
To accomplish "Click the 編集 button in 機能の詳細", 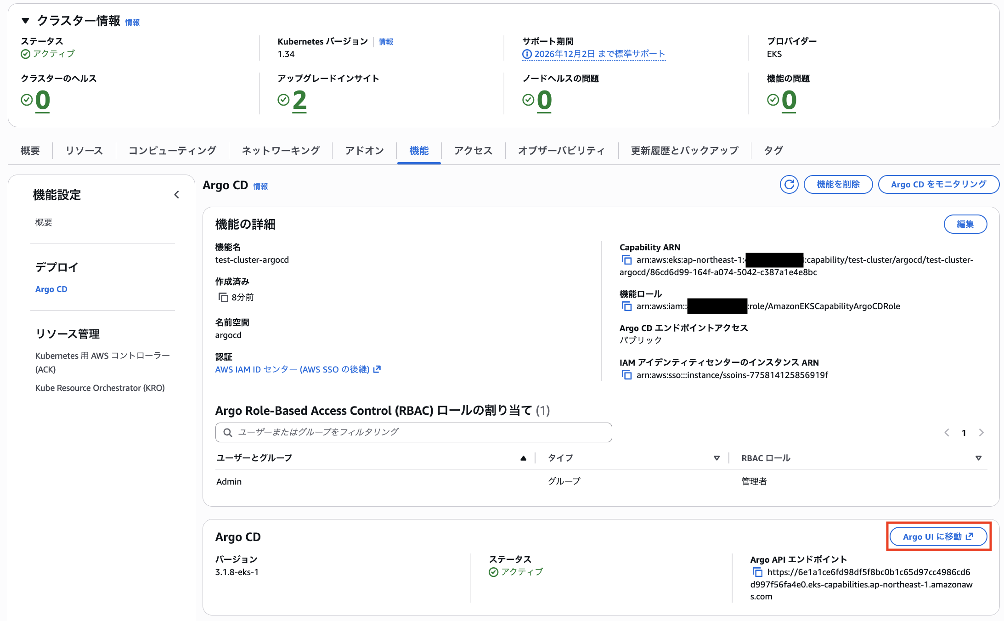I will tap(965, 224).
